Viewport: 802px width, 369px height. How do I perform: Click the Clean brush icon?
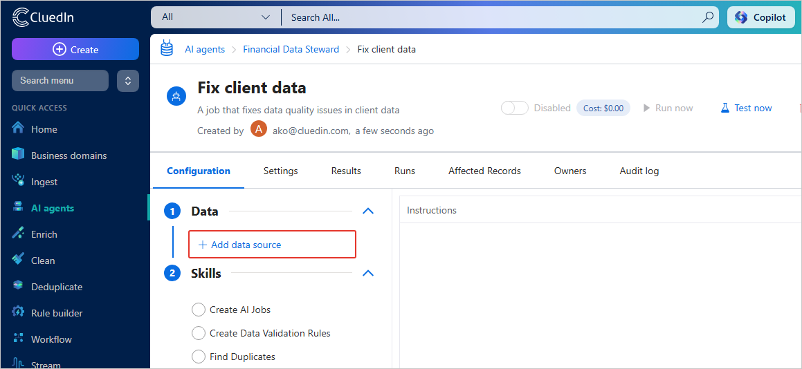click(18, 259)
